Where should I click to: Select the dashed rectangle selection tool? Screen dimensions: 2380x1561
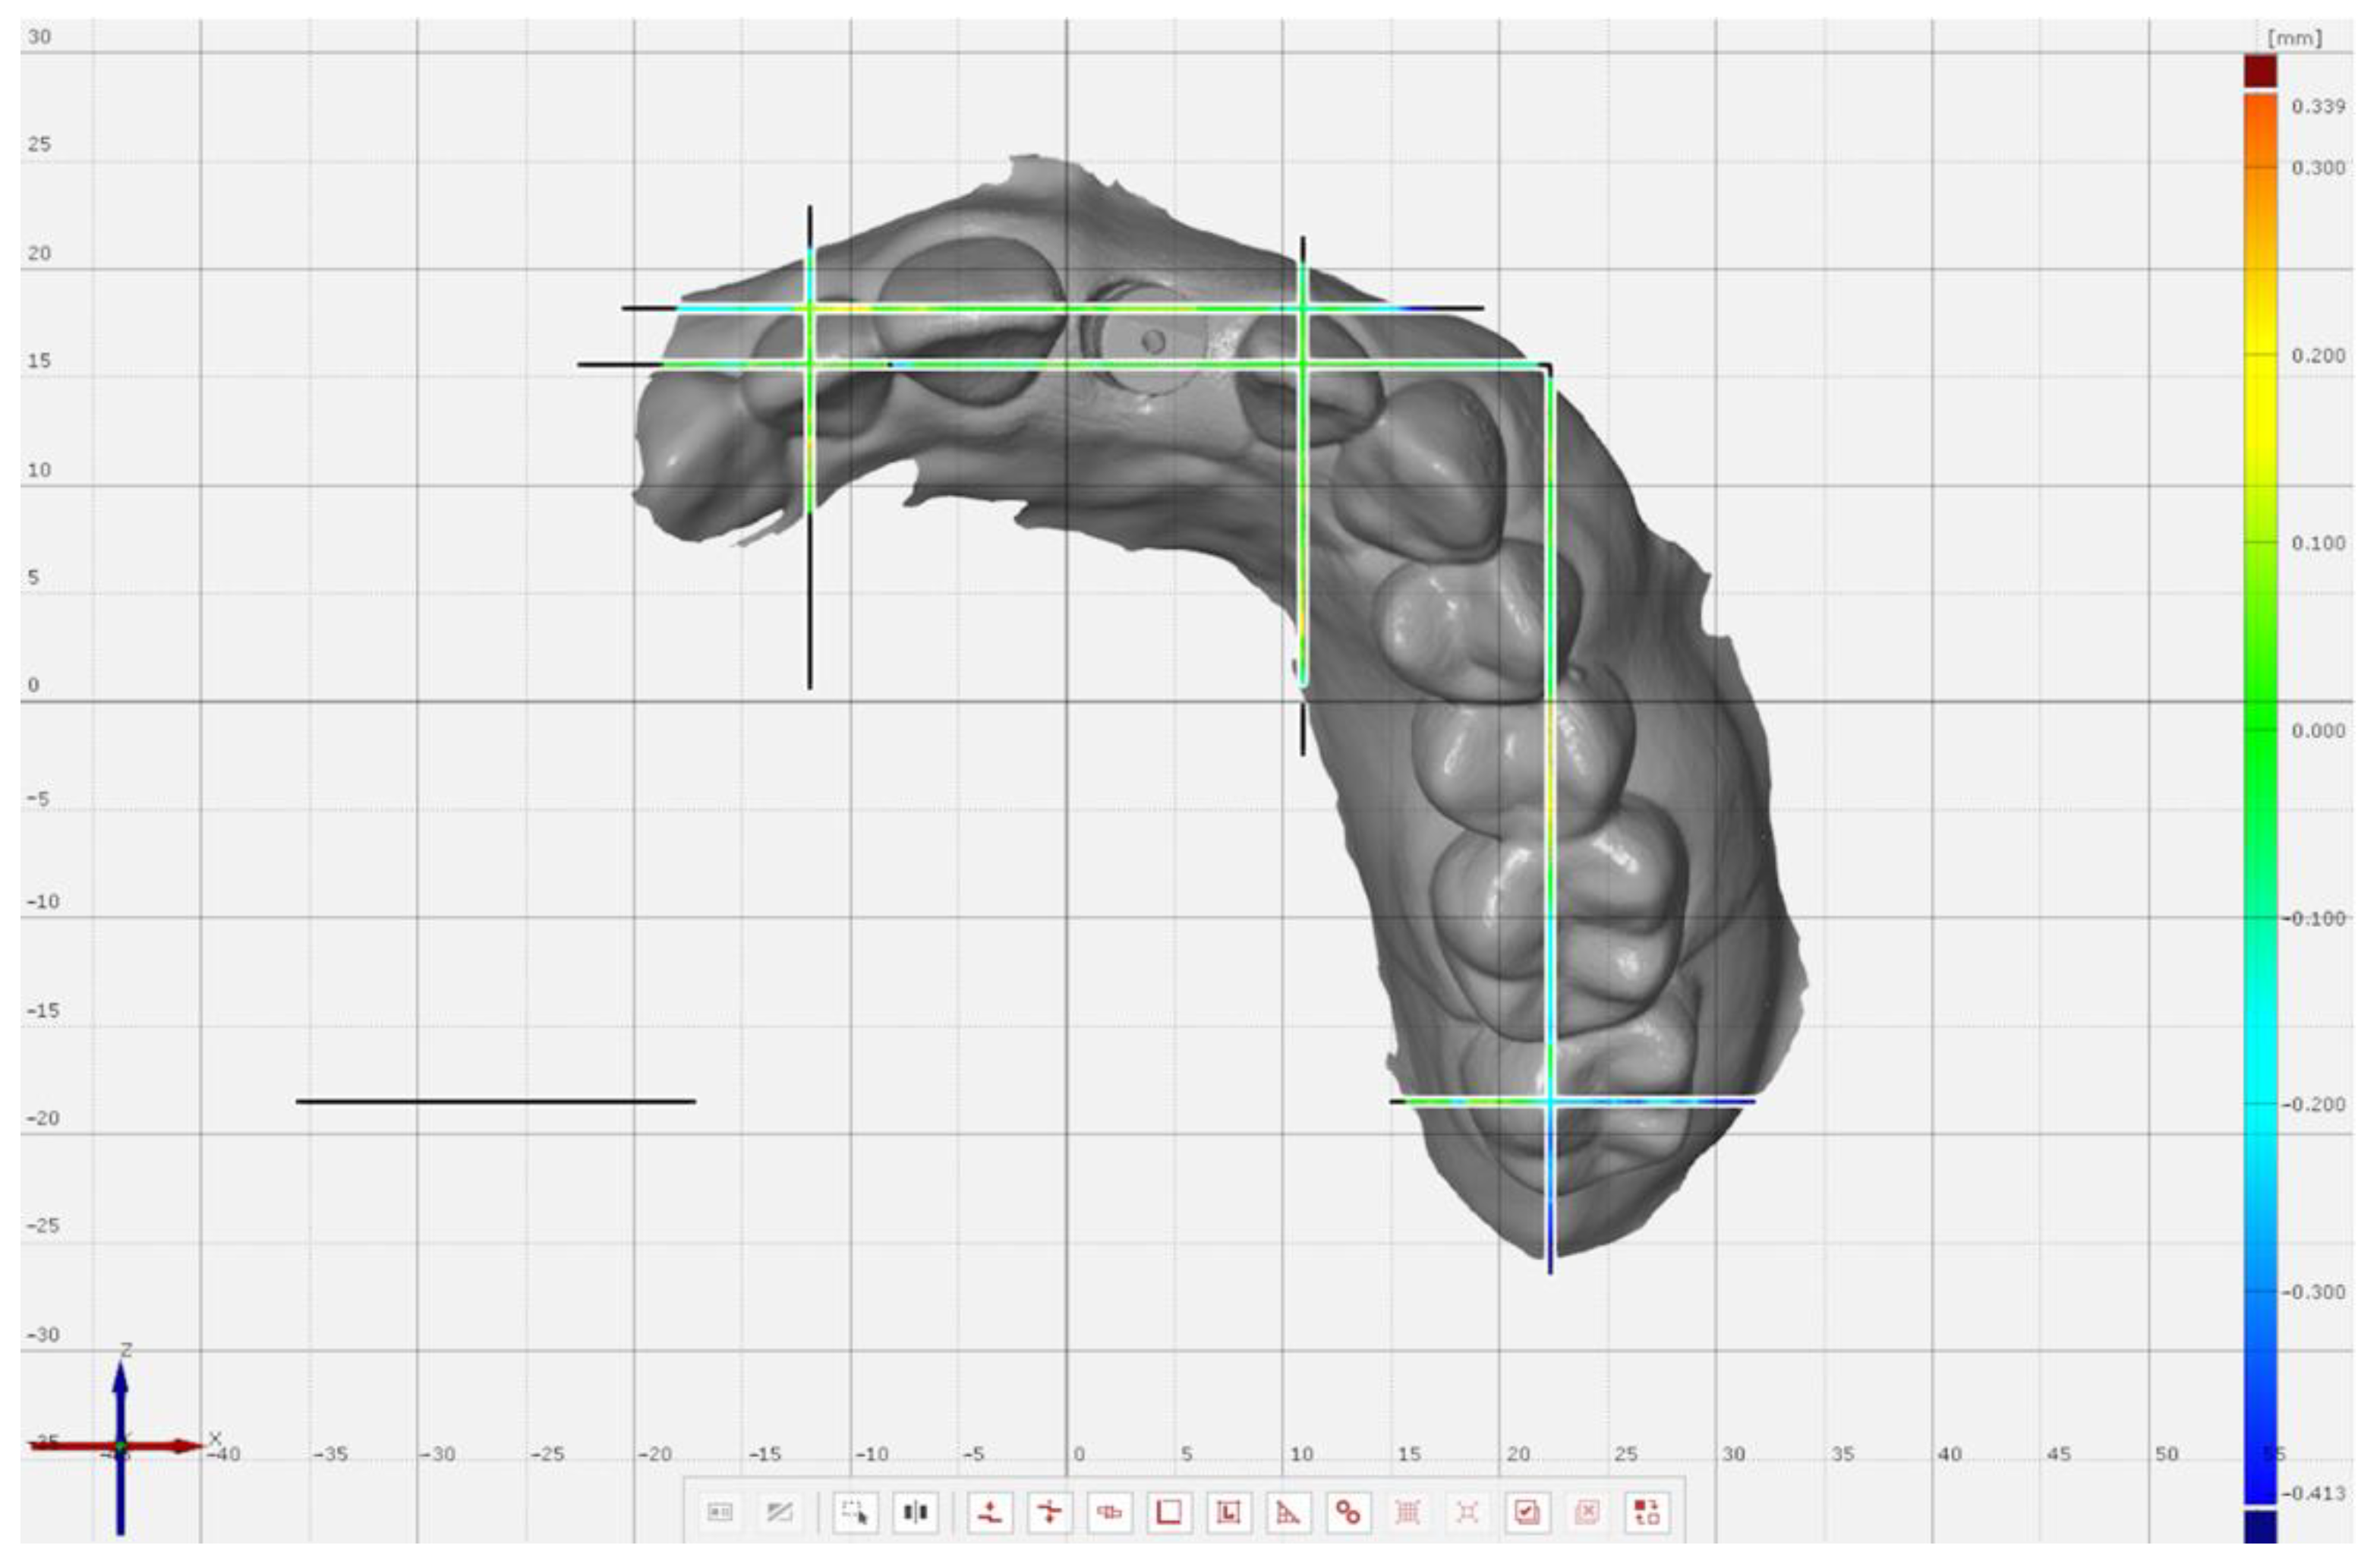(x=855, y=1512)
